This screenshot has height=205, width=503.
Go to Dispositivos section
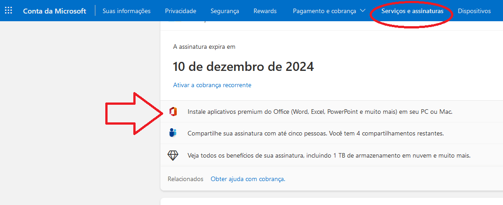point(474,11)
